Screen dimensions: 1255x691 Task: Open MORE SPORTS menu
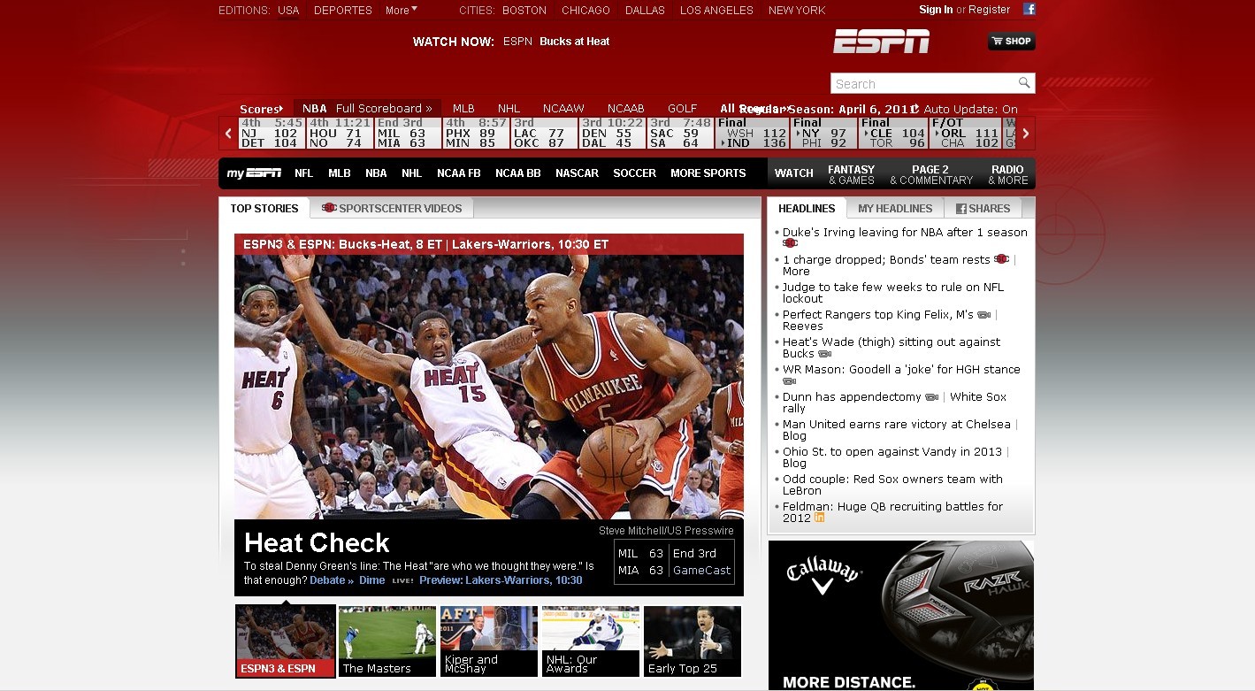pos(708,173)
